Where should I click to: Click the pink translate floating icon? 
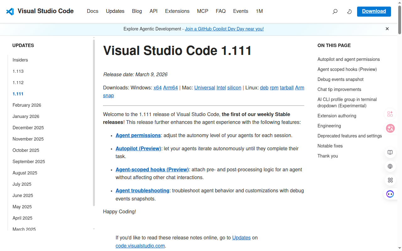(390, 128)
